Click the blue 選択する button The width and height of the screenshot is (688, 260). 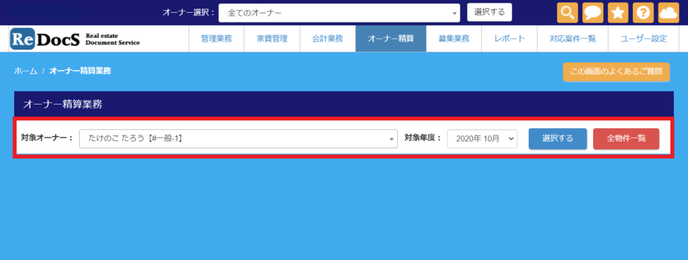click(558, 139)
